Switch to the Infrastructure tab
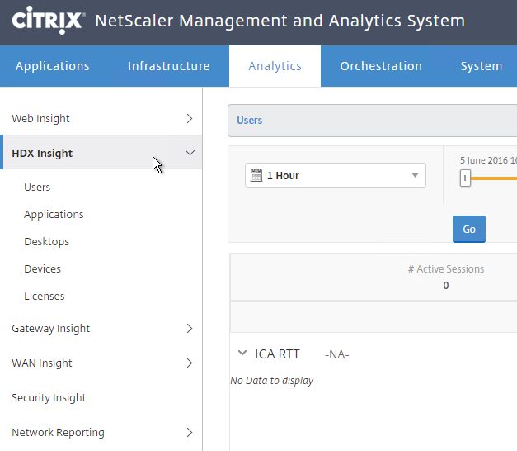Image resolution: width=517 pixels, height=451 pixels. (x=169, y=66)
